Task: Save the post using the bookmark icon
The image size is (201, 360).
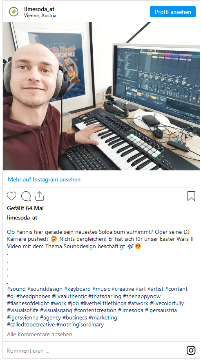Action: [191, 196]
